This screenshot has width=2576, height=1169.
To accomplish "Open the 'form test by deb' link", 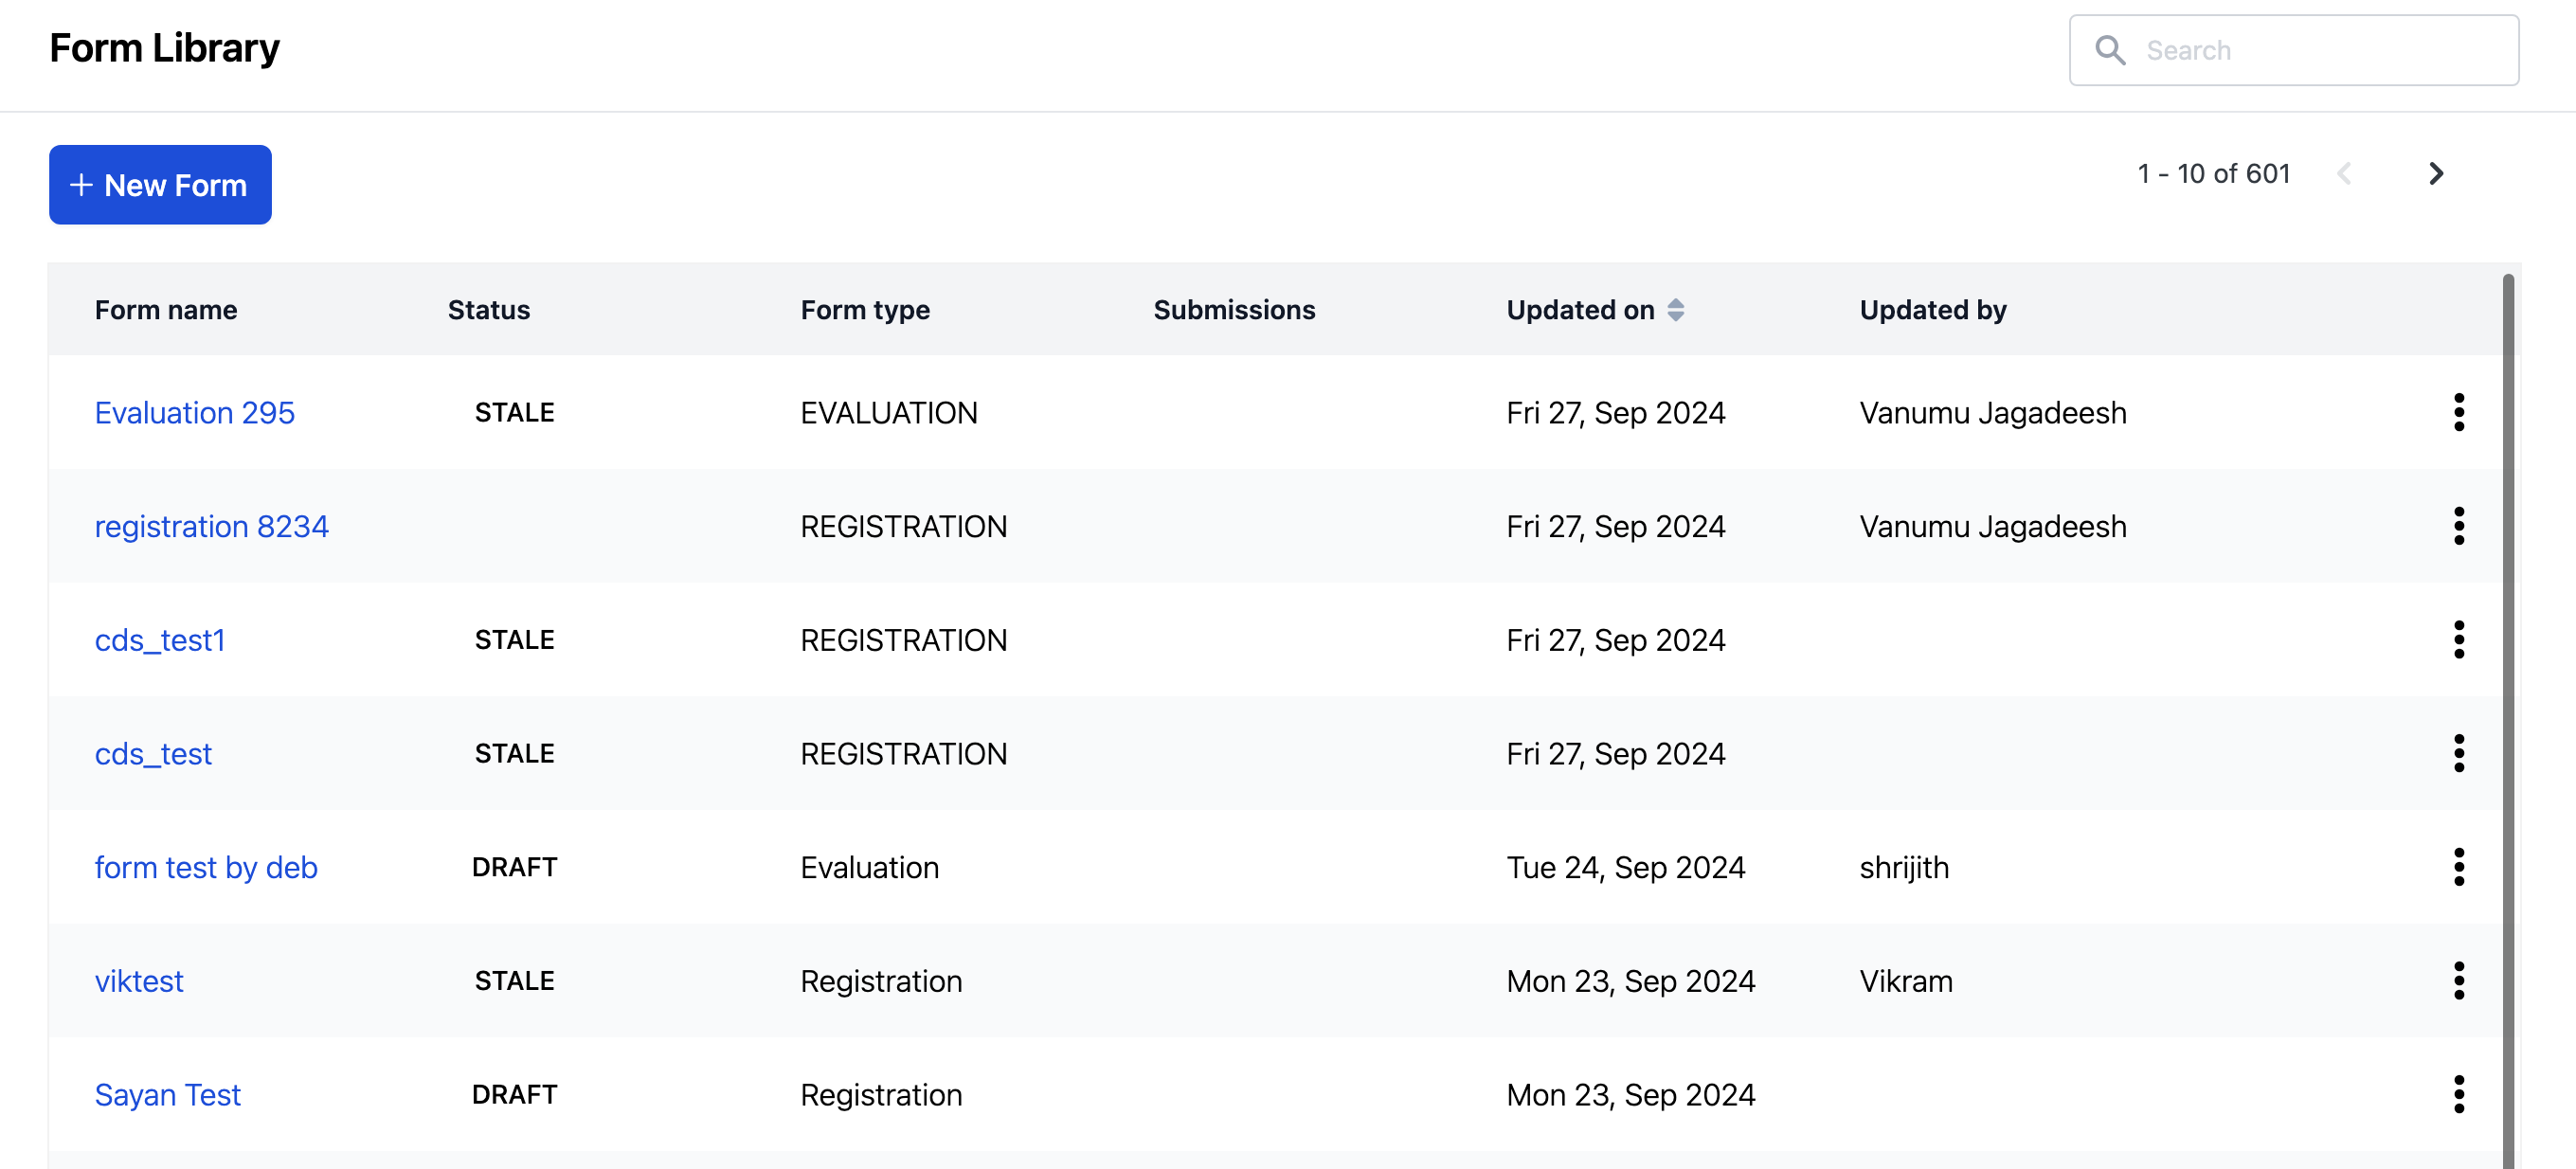I will 206,867.
